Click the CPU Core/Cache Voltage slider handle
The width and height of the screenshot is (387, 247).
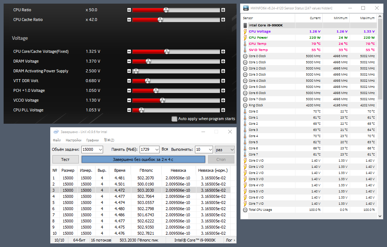tap(167, 52)
